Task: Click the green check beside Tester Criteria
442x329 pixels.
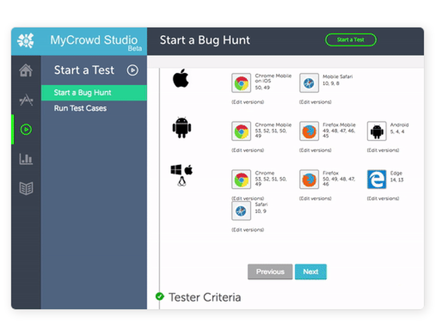Action: tap(160, 296)
